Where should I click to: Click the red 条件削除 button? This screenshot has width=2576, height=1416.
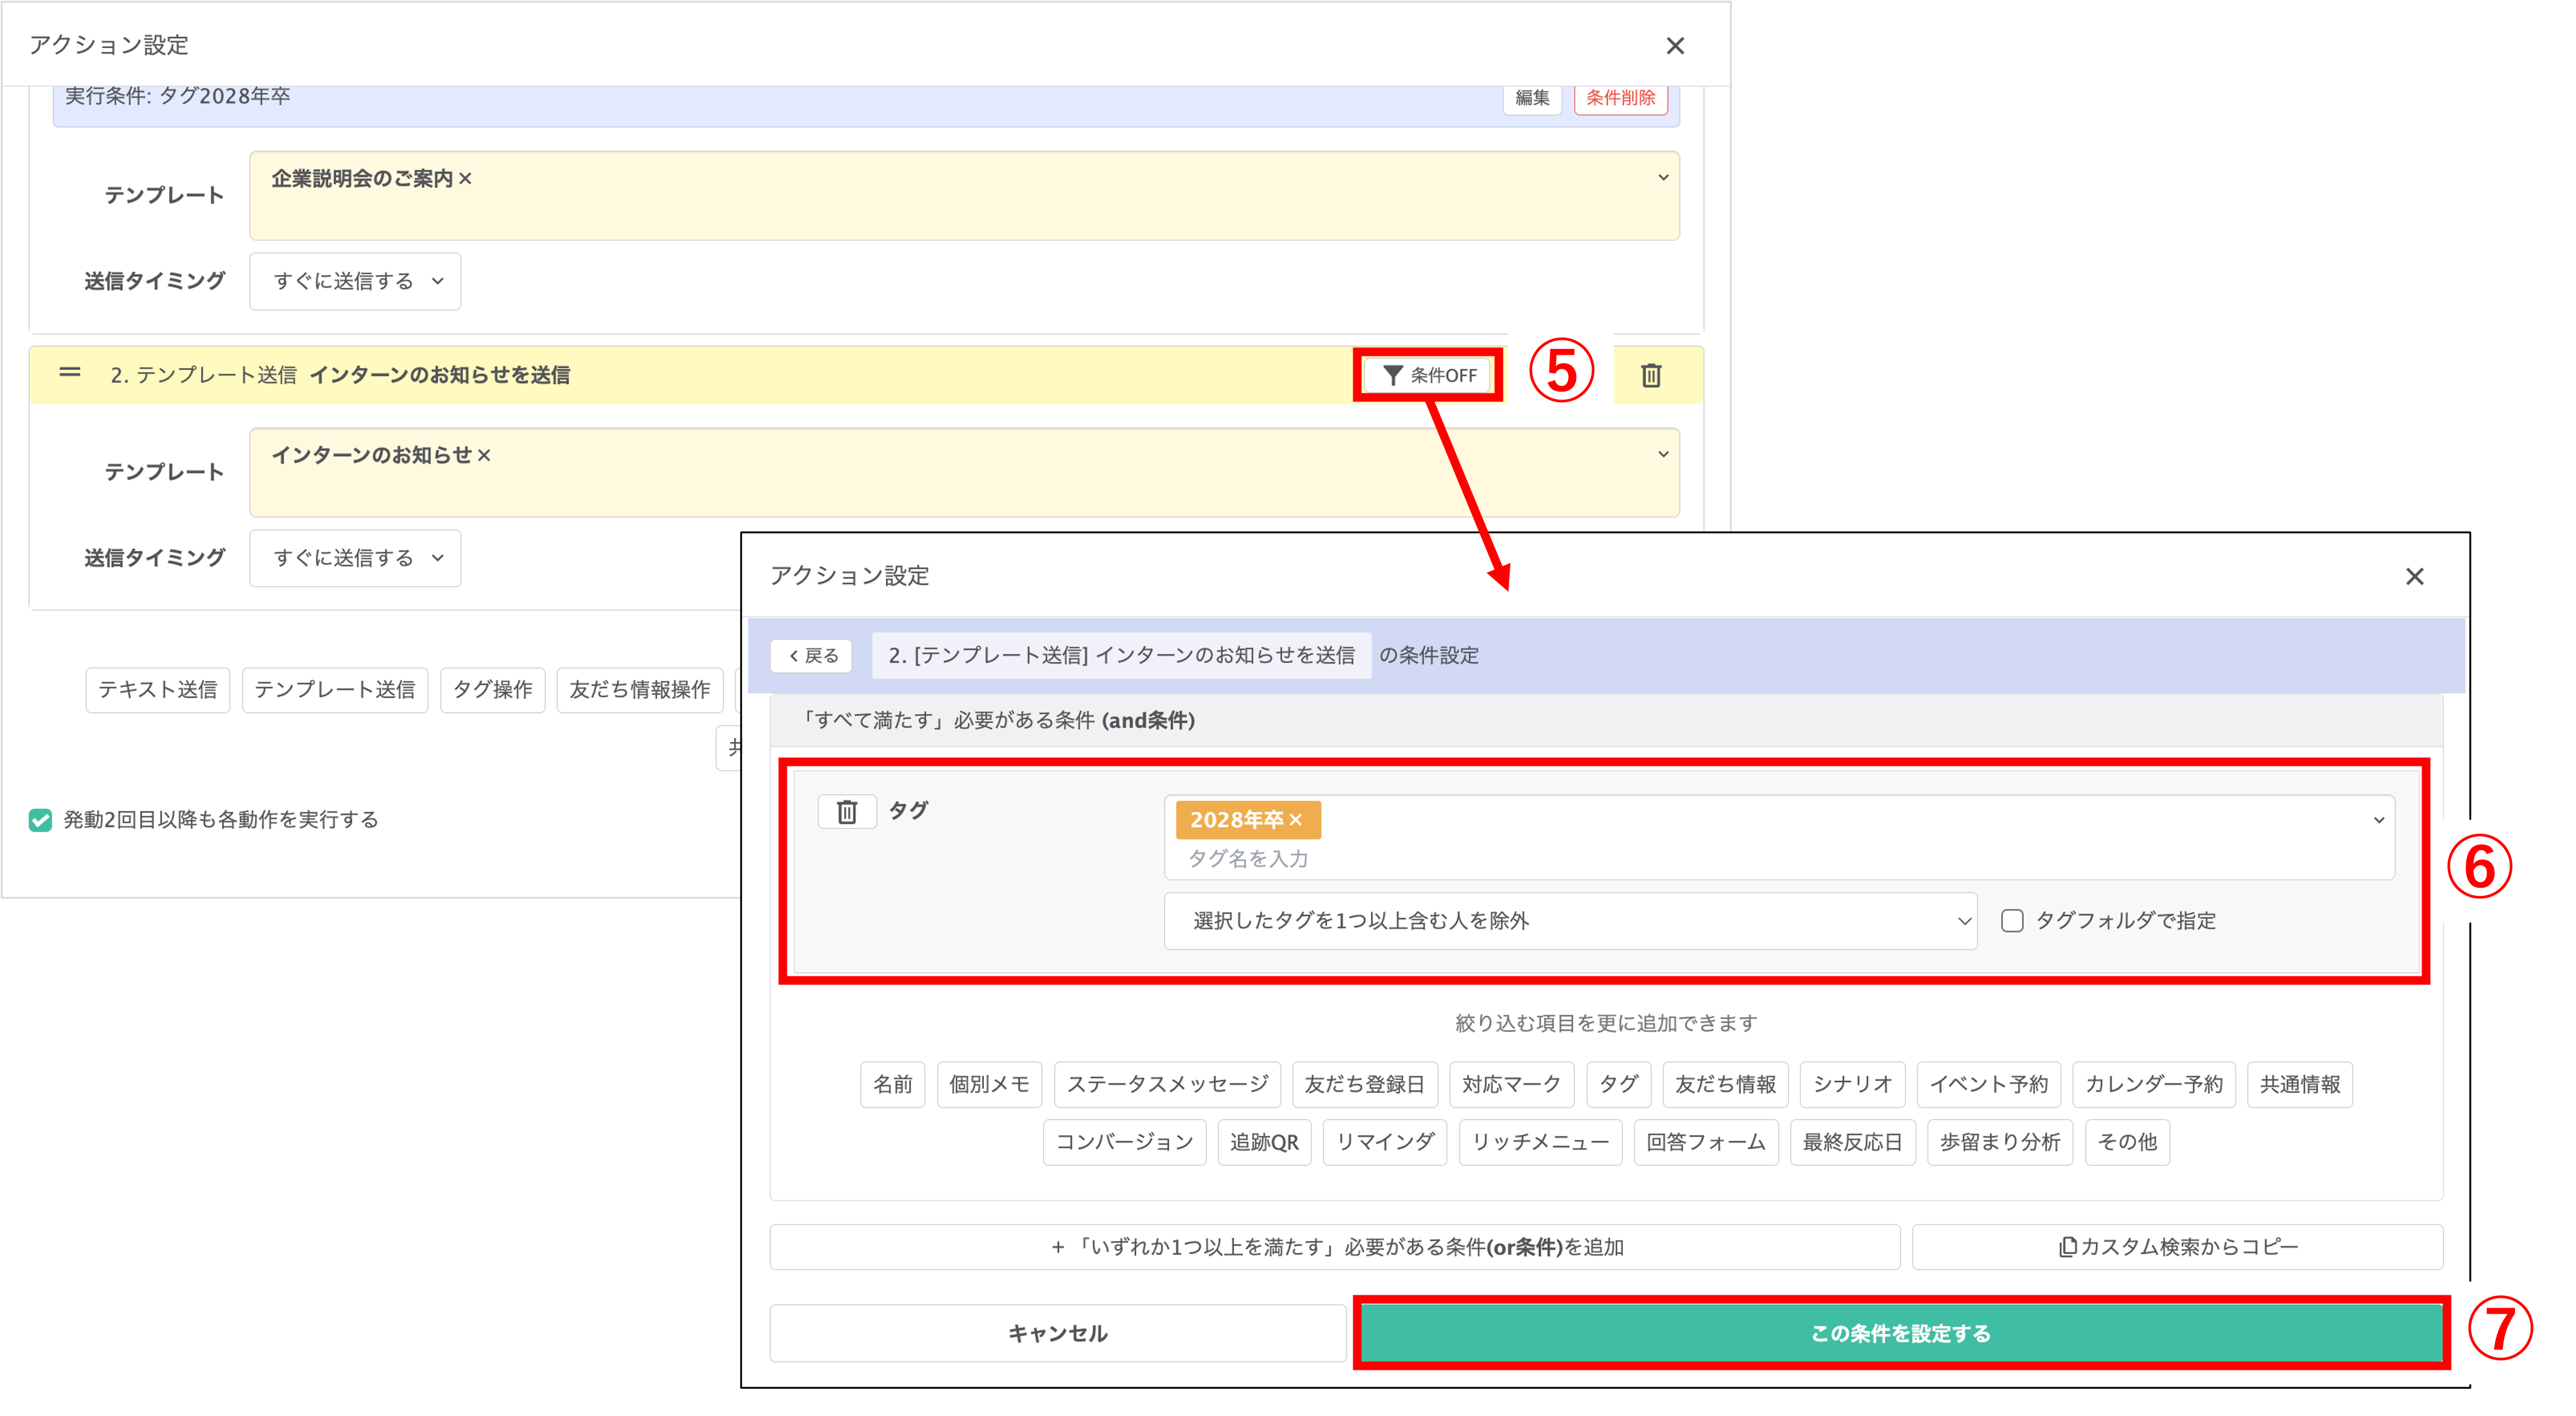pos(1620,98)
